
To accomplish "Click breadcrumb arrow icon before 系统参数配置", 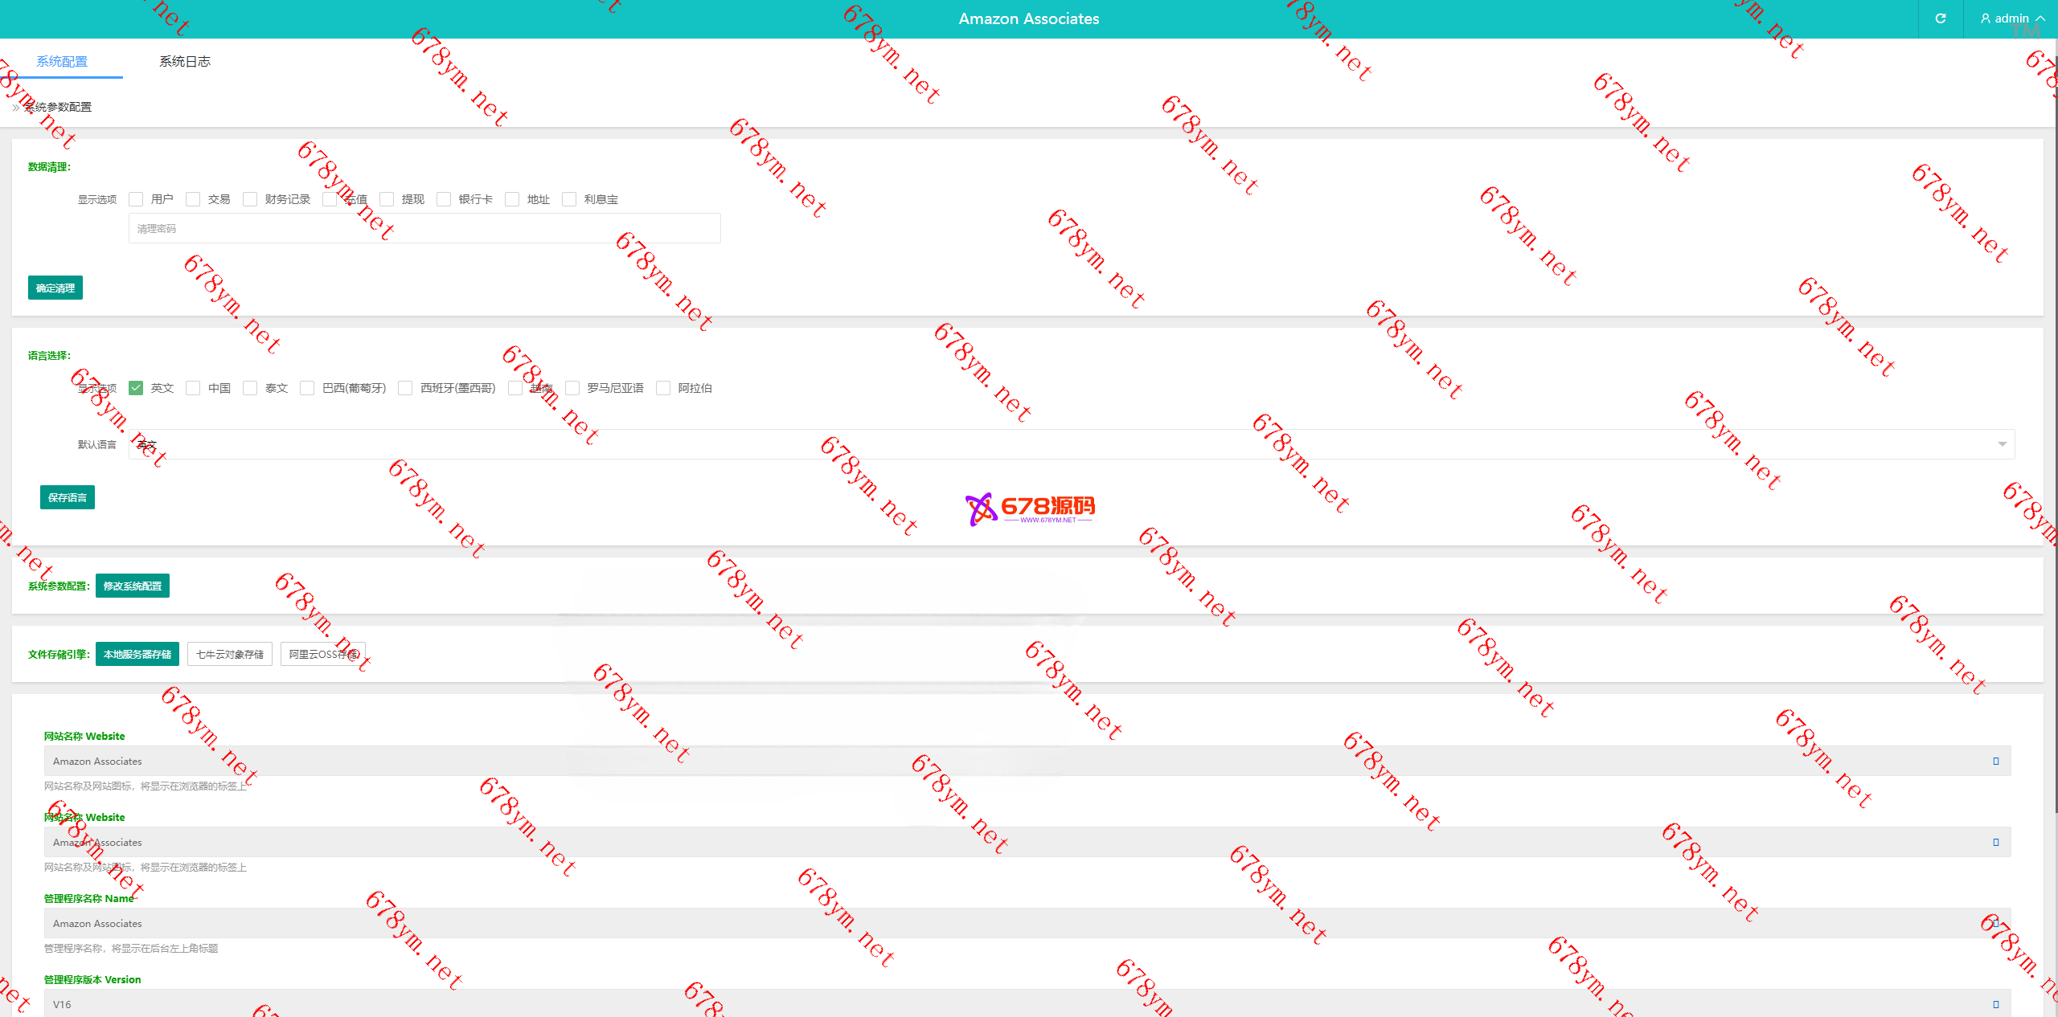I will 16,107.
